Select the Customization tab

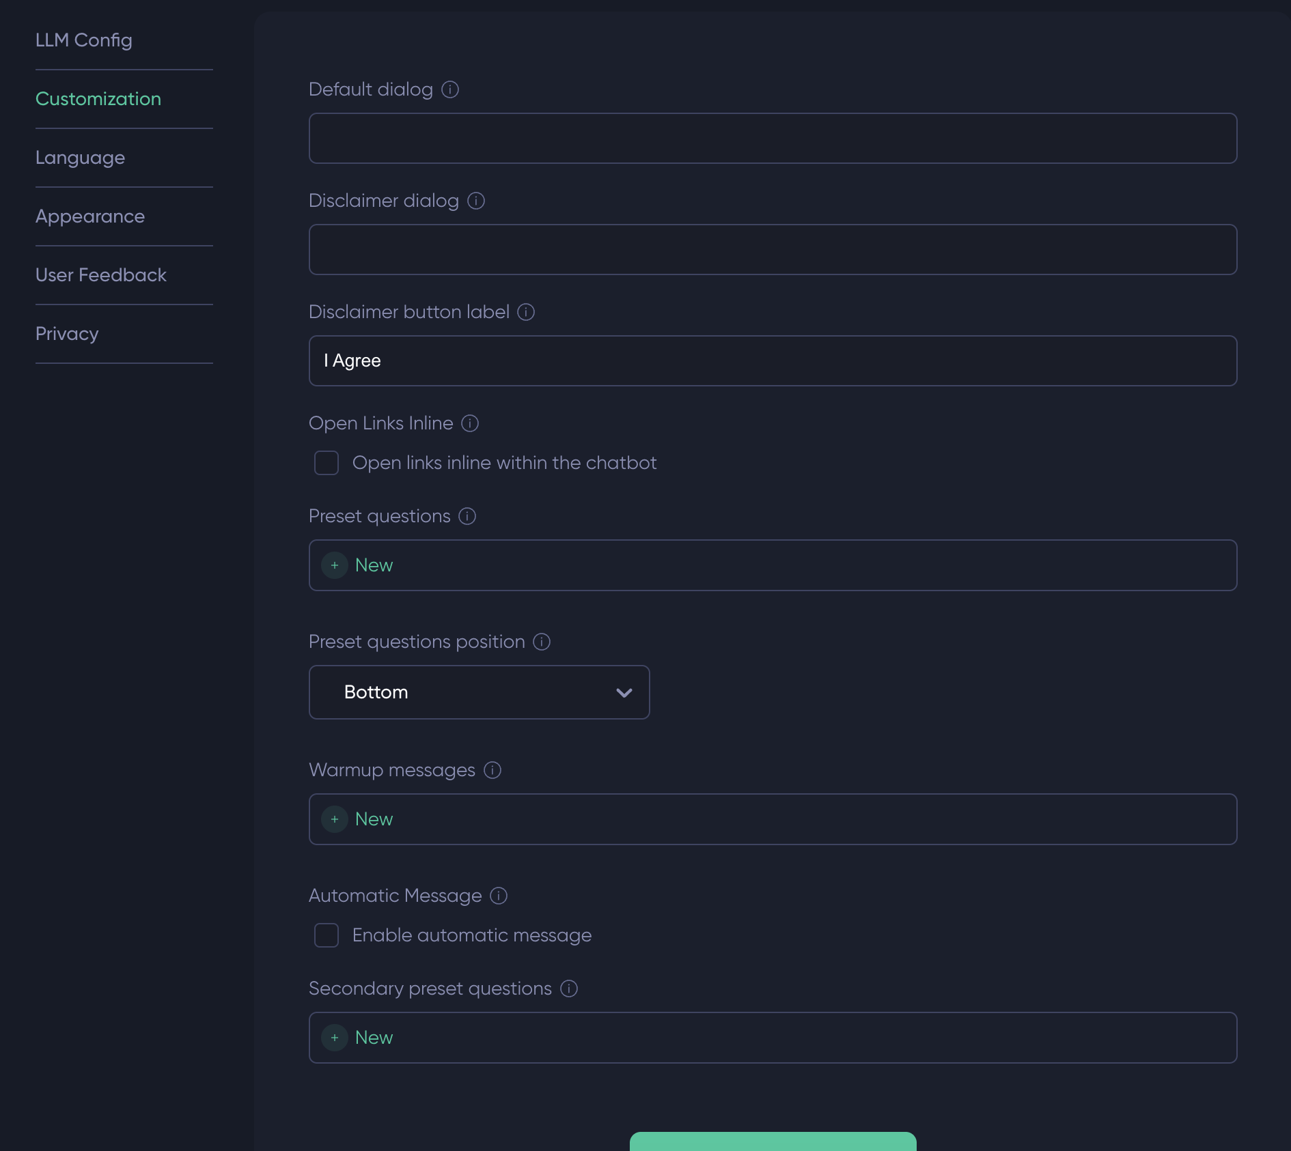point(98,99)
